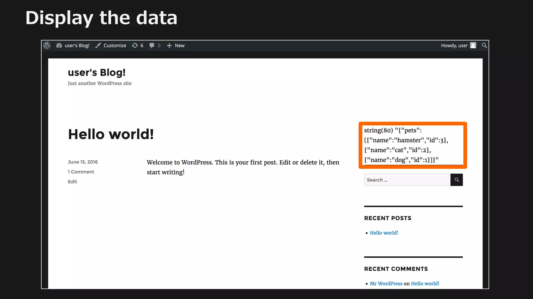Open the comments bubble icon

152,45
